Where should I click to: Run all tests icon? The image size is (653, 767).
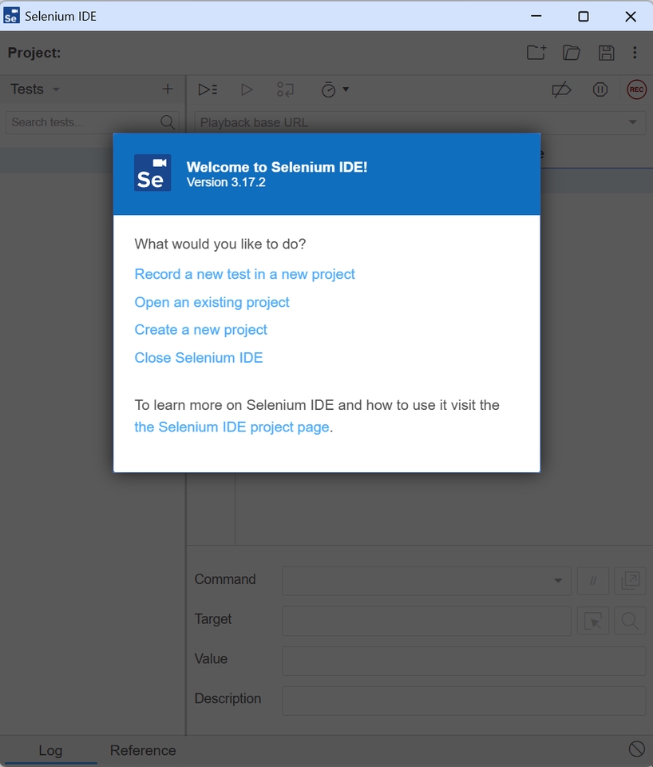pyautogui.click(x=208, y=89)
